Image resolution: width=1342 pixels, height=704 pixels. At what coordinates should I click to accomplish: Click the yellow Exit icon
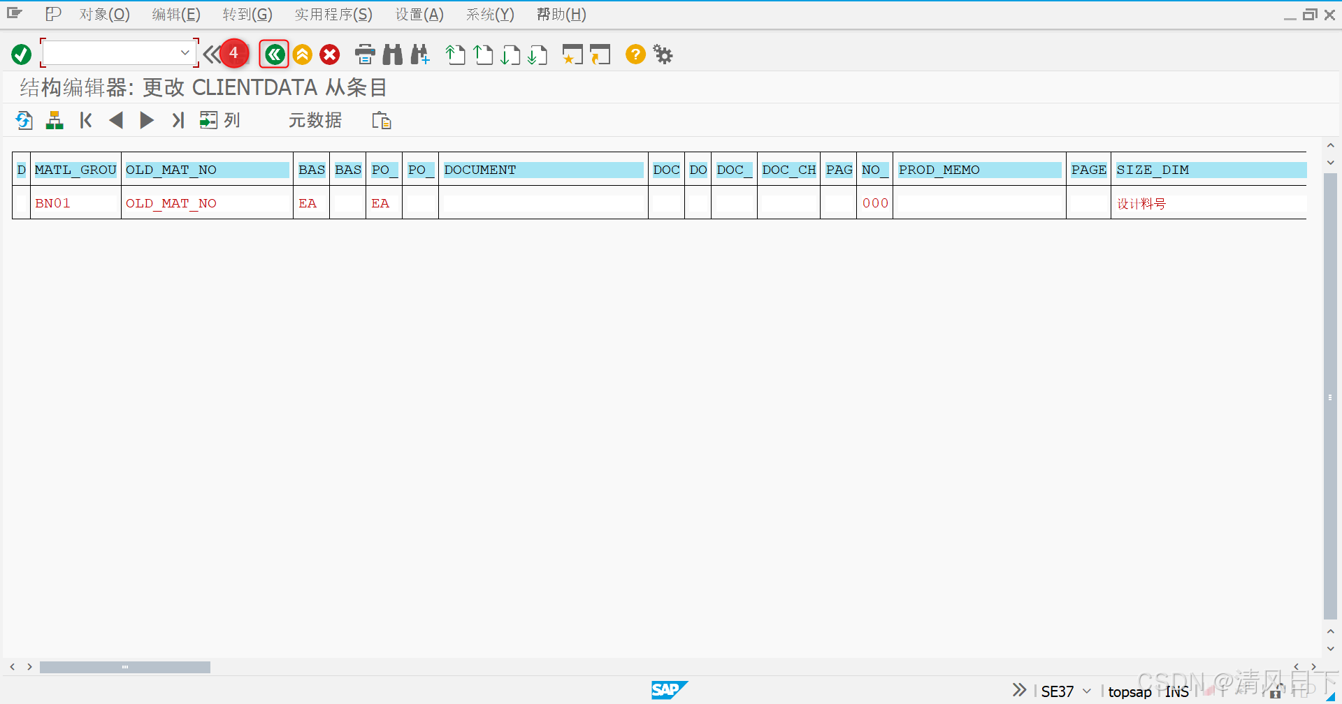[x=302, y=54]
